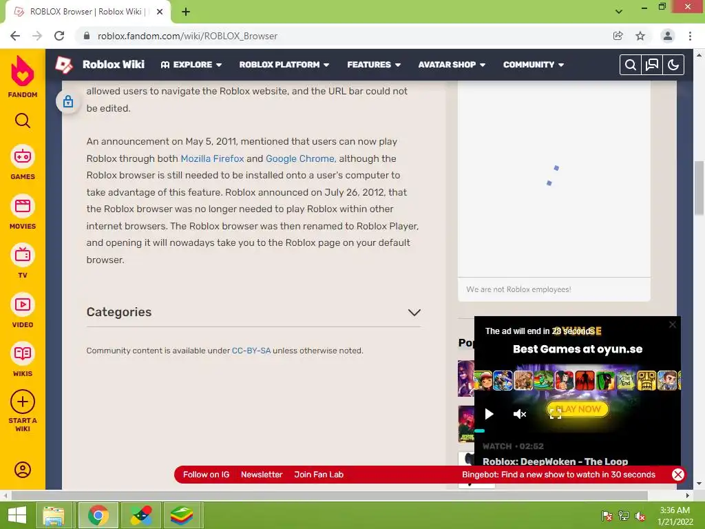Toggle dark mode with the moon icon
This screenshot has height=529, width=705.
pos(673,65)
